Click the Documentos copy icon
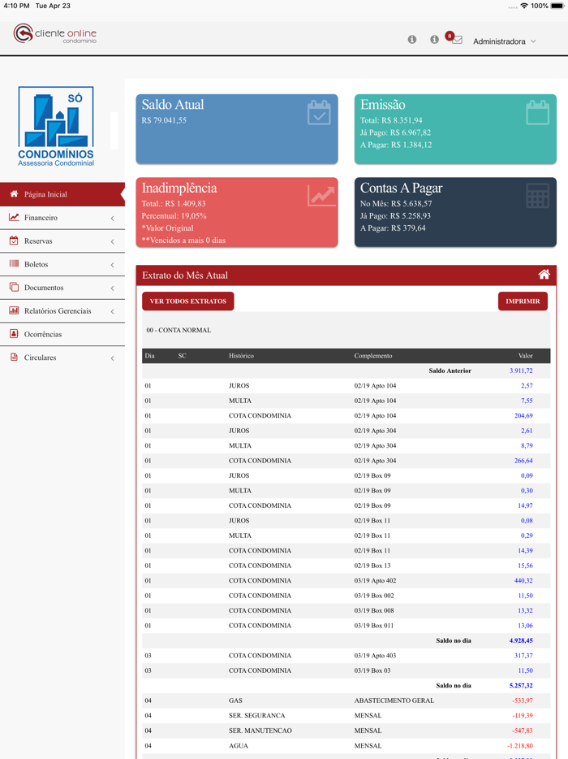568x759 pixels. (x=14, y=287)
